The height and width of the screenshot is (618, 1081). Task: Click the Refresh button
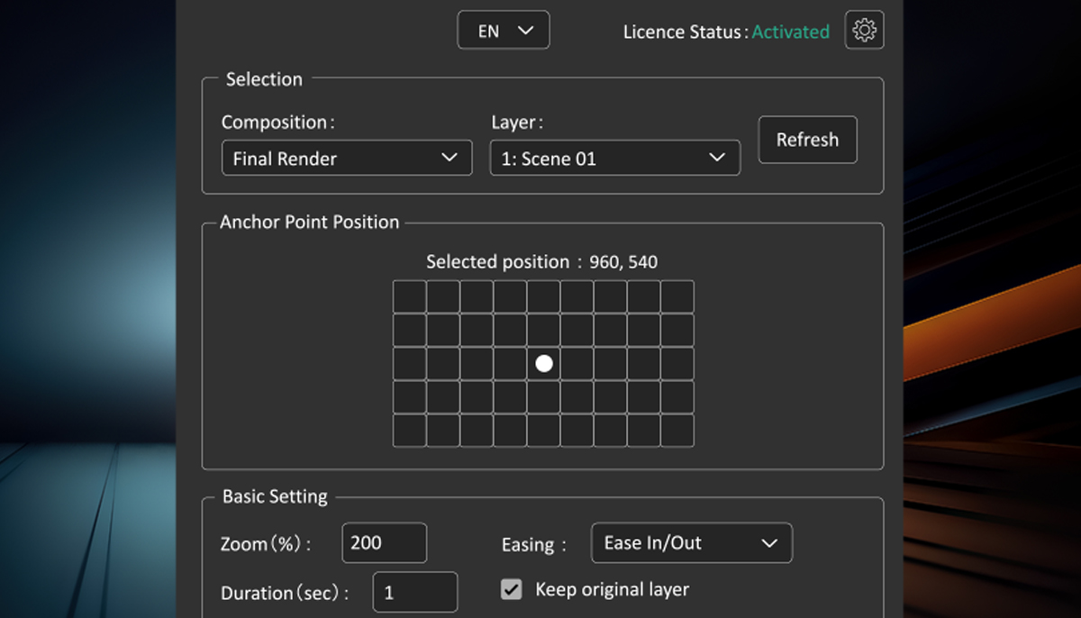807,140
